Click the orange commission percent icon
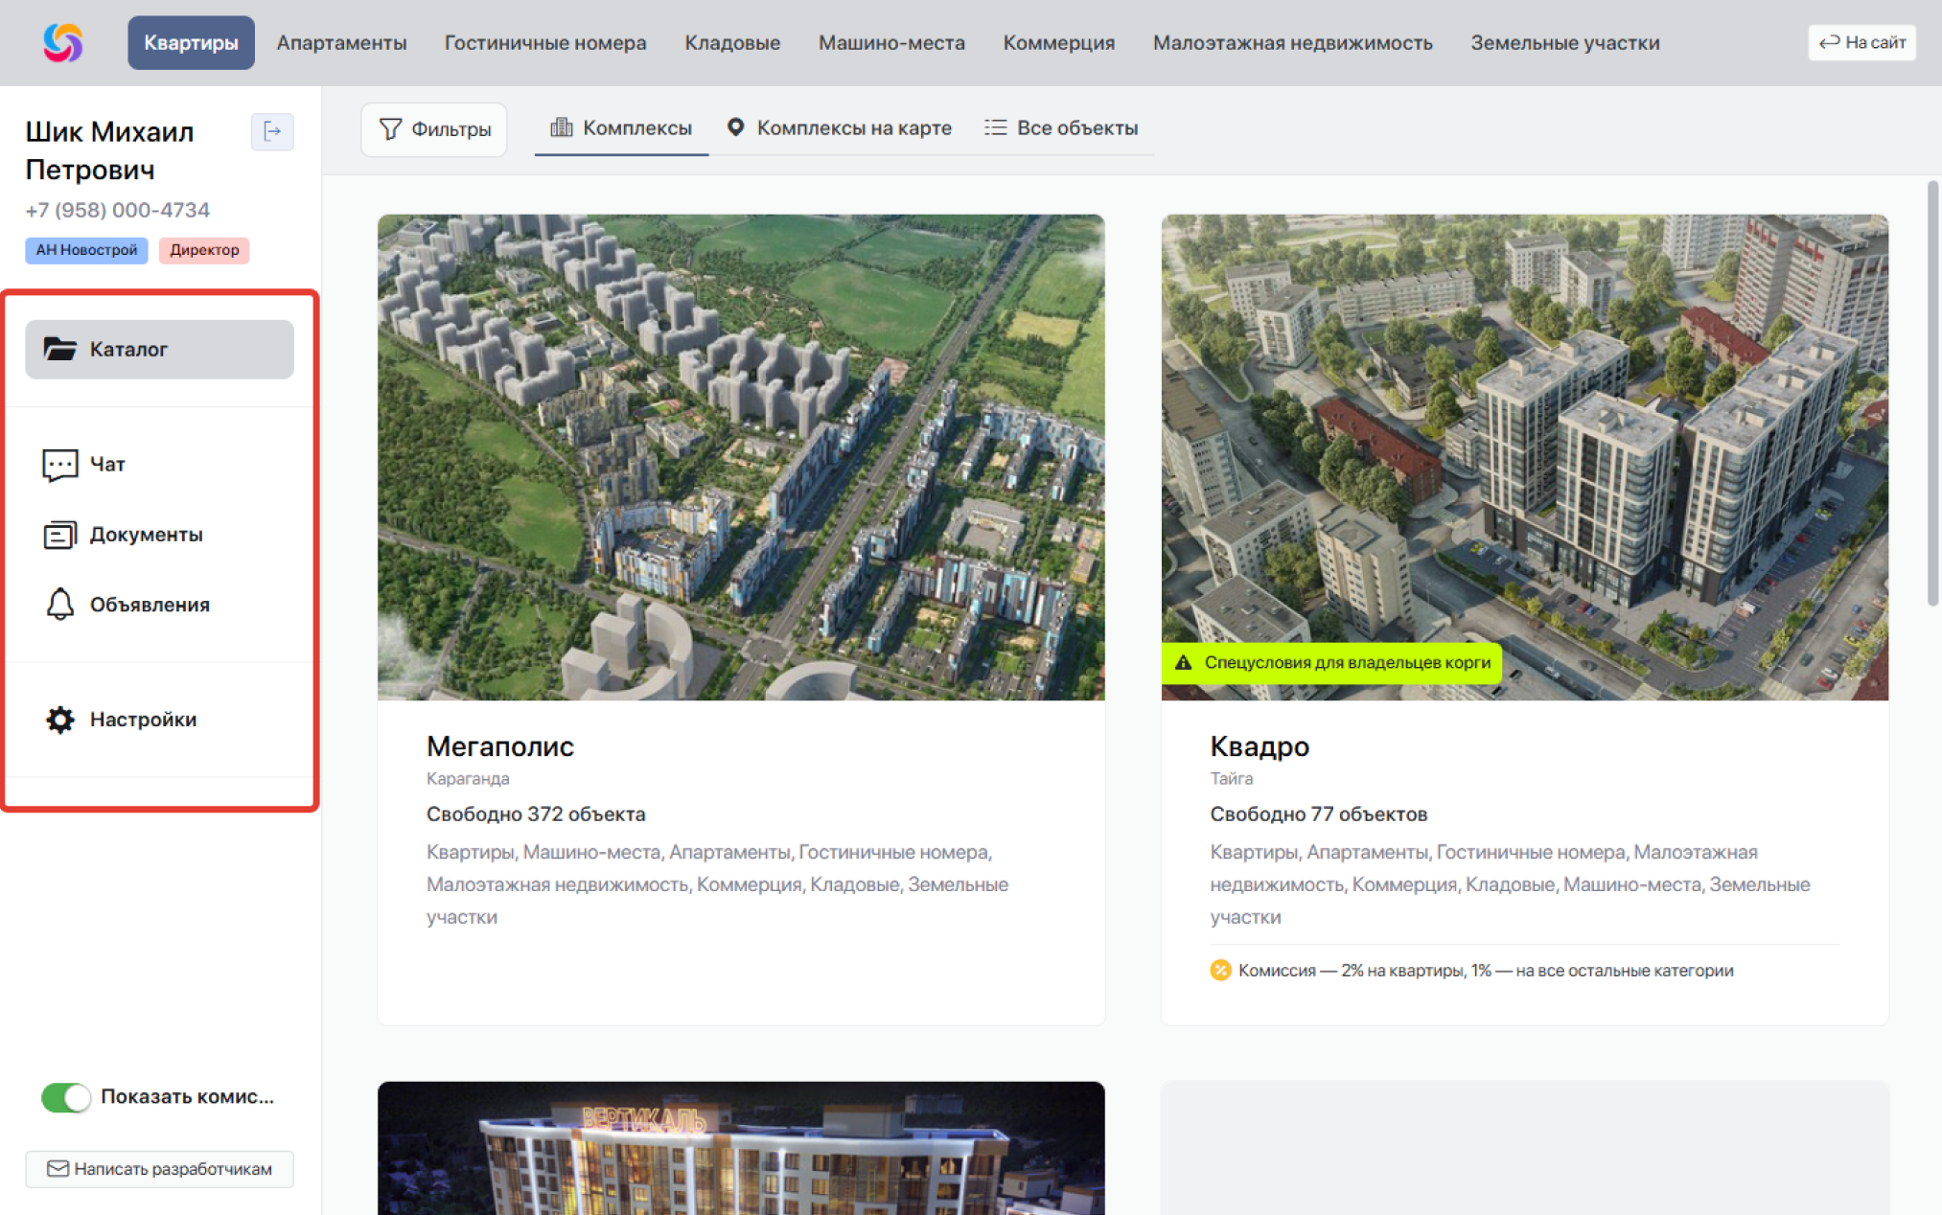 1219,970
